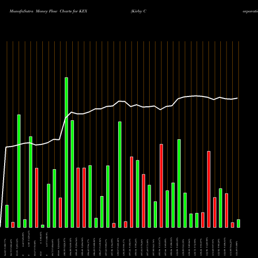258x258 pixels.
Task: Click the 'KEX' ticker symbol in the title
Action: [83, 11]
